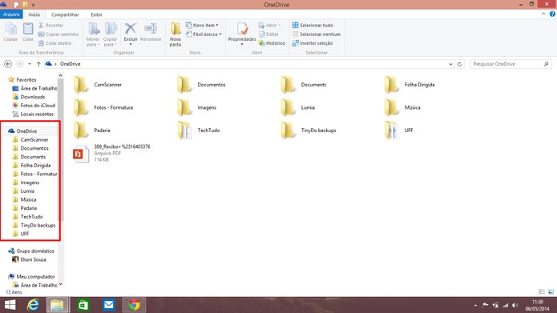The image size is (557, 313).
Task: Open the address bar history dropdown
Action: pos(450,64)
